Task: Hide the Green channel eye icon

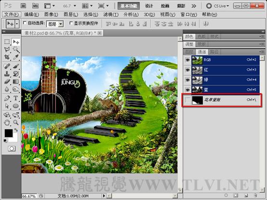Action: (x=187, y=80)
